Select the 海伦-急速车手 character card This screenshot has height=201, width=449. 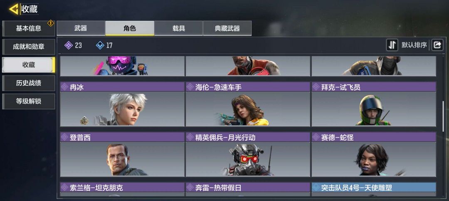(x=248, y=104)
